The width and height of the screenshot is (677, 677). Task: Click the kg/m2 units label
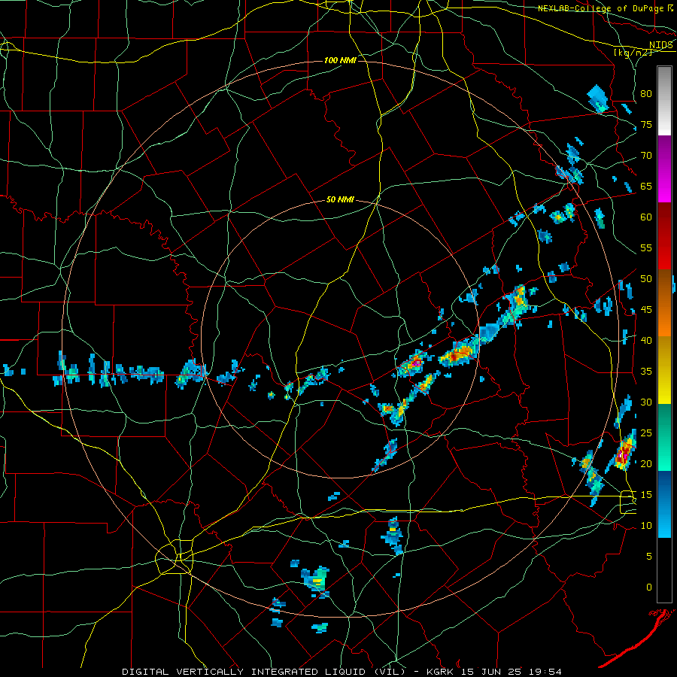click(x=633, y=53)
